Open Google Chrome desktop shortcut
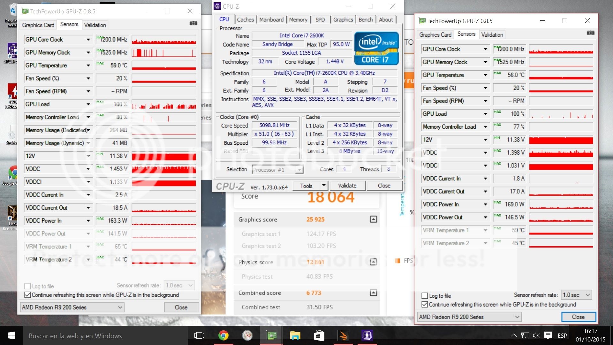This screenshot has width=613, height=345. pos(12,175)
